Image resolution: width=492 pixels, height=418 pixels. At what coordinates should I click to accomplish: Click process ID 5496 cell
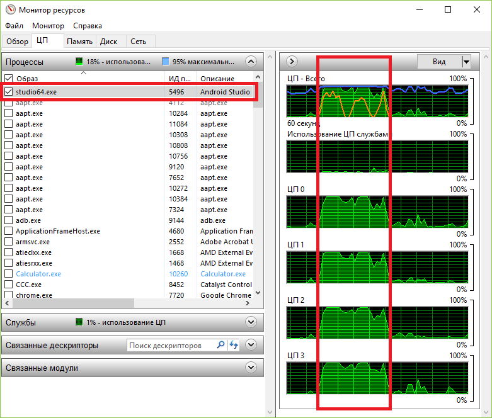point(176,91)
